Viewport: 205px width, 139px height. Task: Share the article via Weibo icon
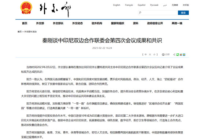click(x=181, y=55)
